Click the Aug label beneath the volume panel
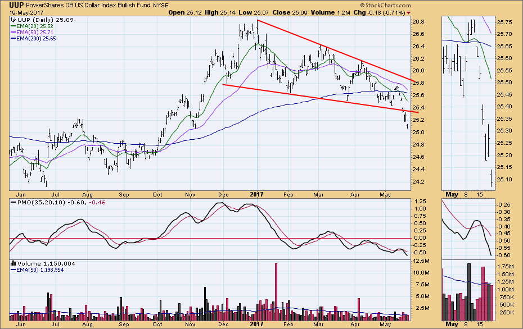The height and width of the screenshot is (329, 523). 87,324
